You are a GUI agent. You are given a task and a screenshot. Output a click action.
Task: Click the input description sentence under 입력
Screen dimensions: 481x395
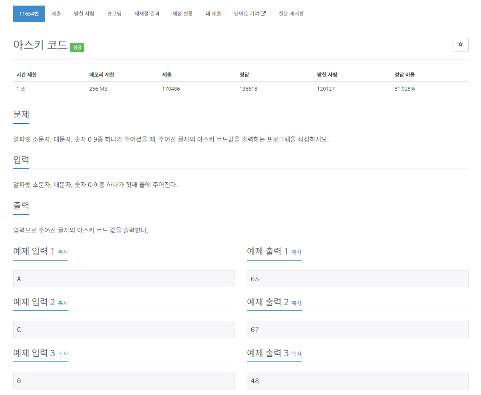coord(95,185)
